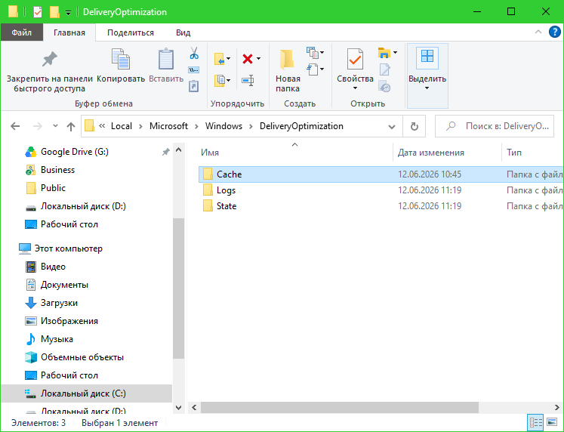
Task: Switch to large icons view in status bar
Action: (x=552, y=423)
